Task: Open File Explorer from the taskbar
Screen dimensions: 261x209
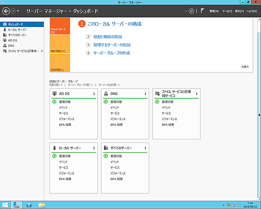Action: (x=42, y=205)
